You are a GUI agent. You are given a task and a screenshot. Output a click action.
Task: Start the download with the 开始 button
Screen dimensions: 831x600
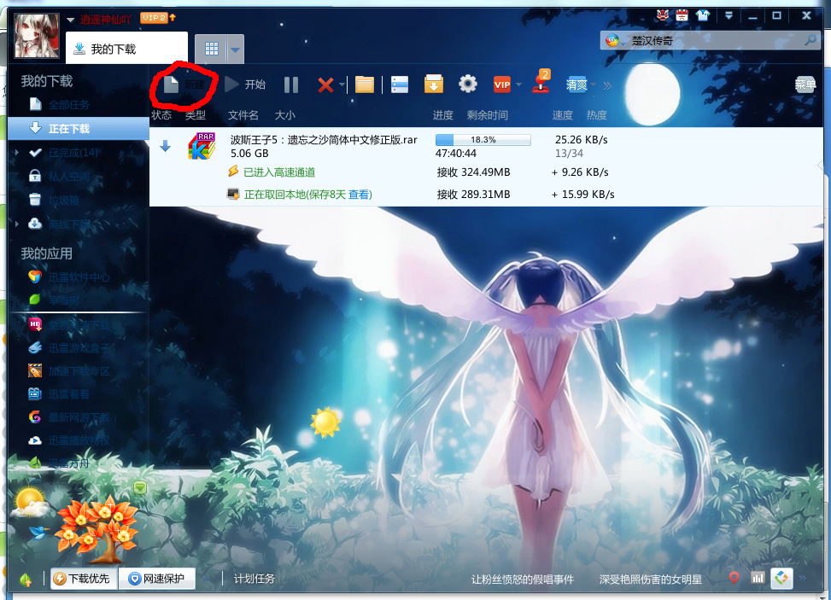click(245, 84)
